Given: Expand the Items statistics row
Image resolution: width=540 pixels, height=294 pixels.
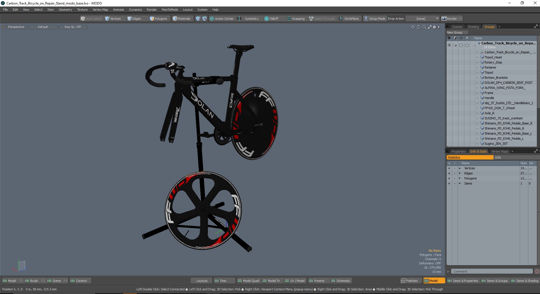Looking at the screenshot, I should [x=460, y=184].
